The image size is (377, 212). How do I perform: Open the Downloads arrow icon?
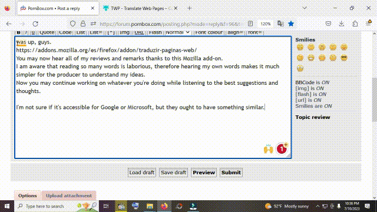pos(342,24)
